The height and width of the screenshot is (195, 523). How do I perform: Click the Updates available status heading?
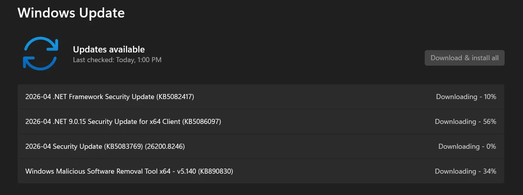coord(109,49)
